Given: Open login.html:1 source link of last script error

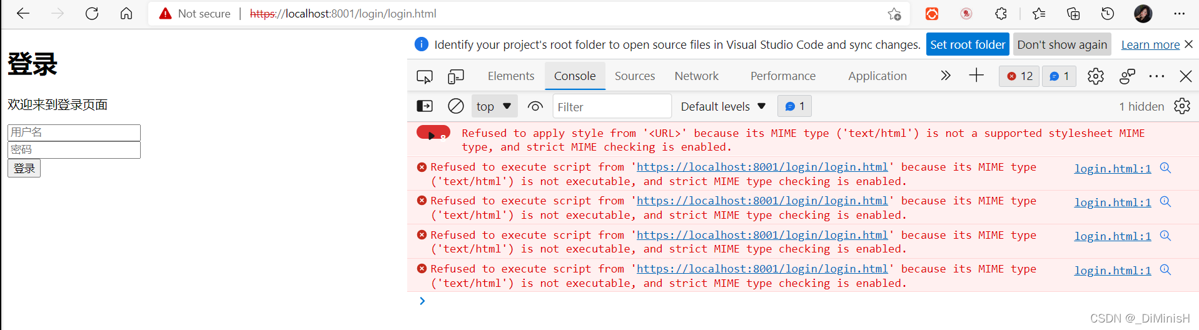Looking at the screenshot, I should point(1113,271).
